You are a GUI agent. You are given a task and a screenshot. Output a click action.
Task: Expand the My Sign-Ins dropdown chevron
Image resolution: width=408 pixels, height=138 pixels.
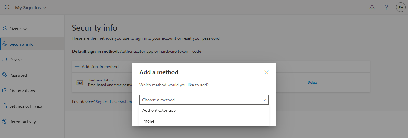coord(45,8)
